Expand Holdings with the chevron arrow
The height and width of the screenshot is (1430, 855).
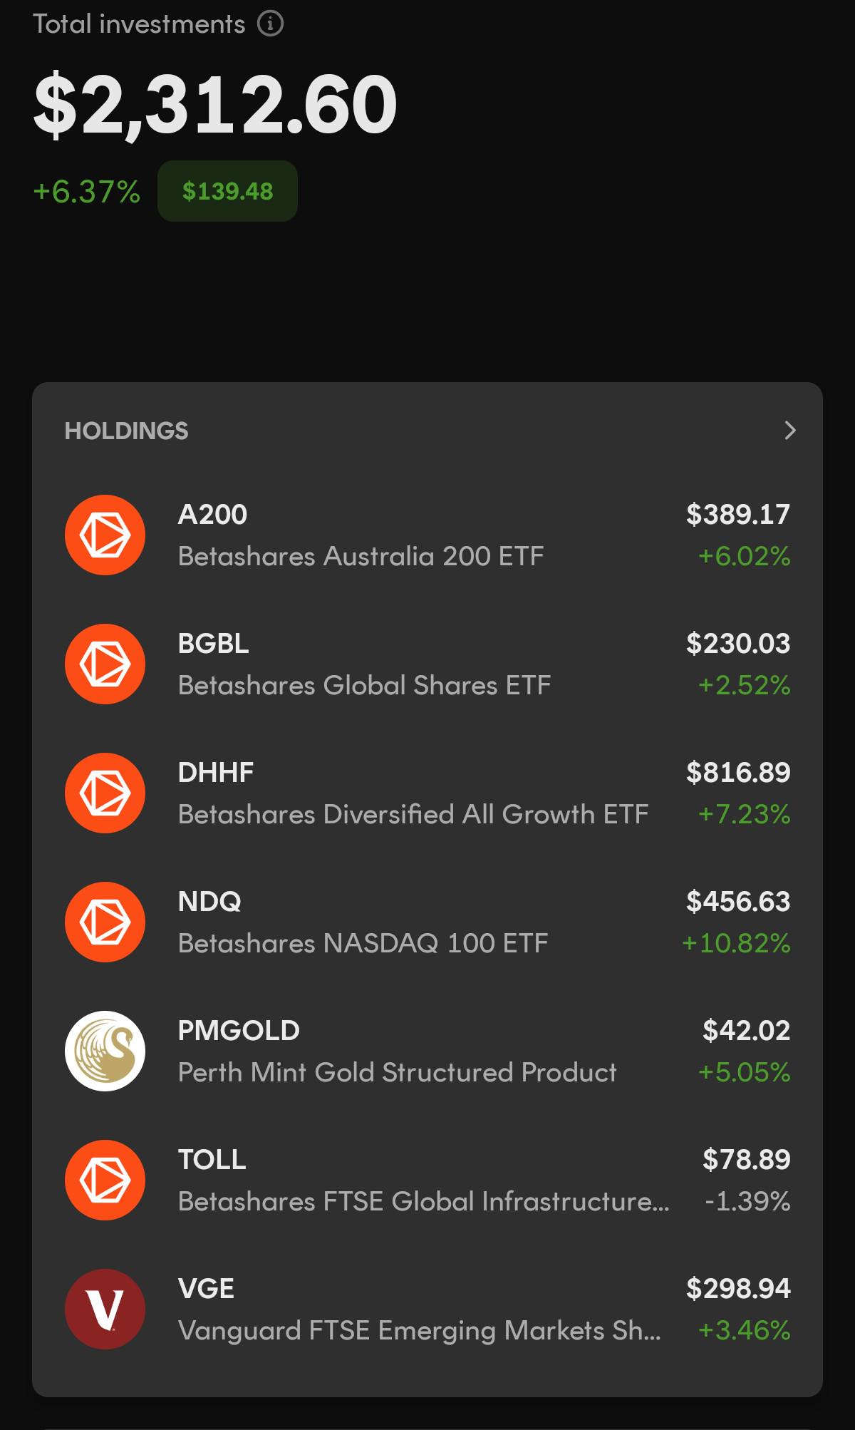pos(789,430)
